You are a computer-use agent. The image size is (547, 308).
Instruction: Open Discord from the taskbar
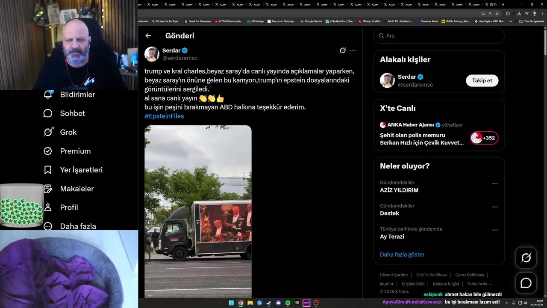[278, 303]
